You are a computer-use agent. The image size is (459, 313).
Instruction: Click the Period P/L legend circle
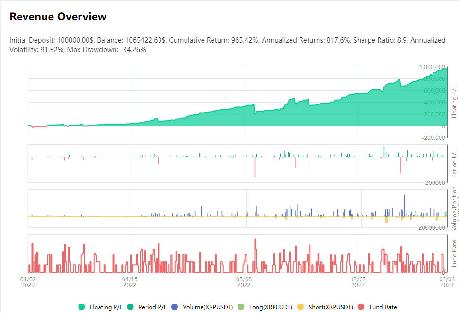131,307
